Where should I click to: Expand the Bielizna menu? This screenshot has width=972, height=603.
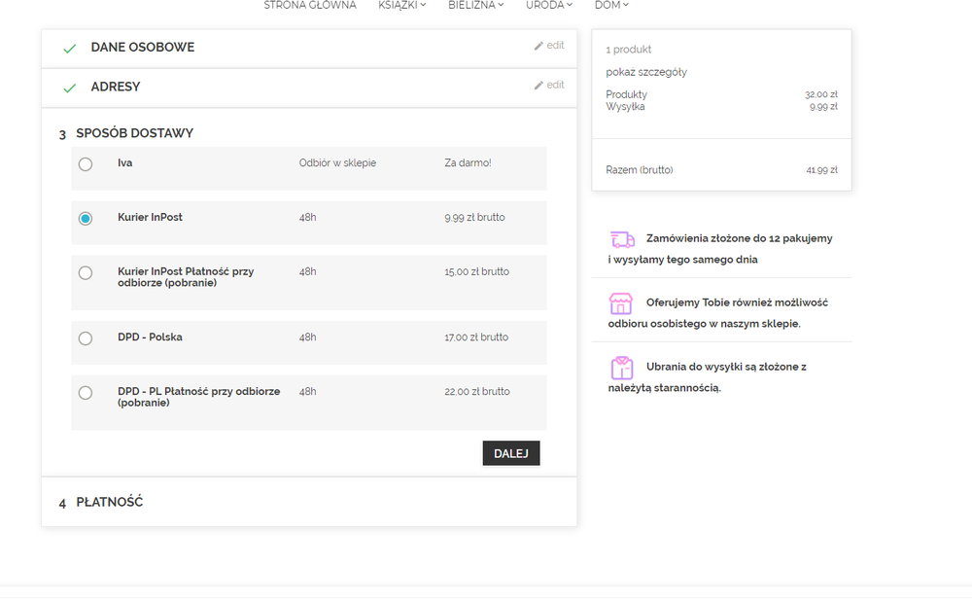476,5
